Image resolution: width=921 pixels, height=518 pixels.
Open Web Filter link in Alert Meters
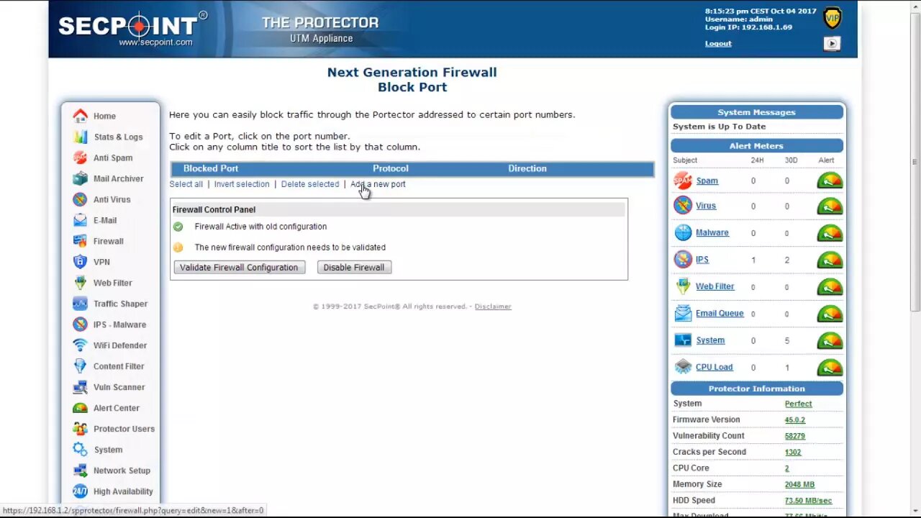pos(714,286)
